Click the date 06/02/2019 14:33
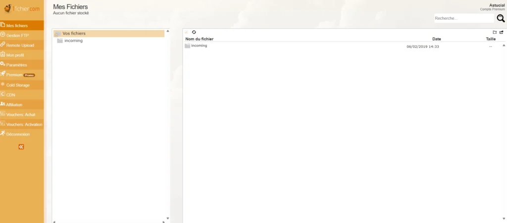The image size is (507, 223). pos(423,46)
